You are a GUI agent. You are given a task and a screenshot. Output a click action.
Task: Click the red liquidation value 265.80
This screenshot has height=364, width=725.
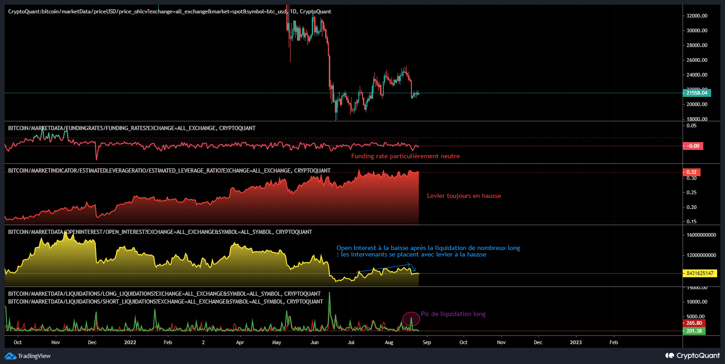694,323
